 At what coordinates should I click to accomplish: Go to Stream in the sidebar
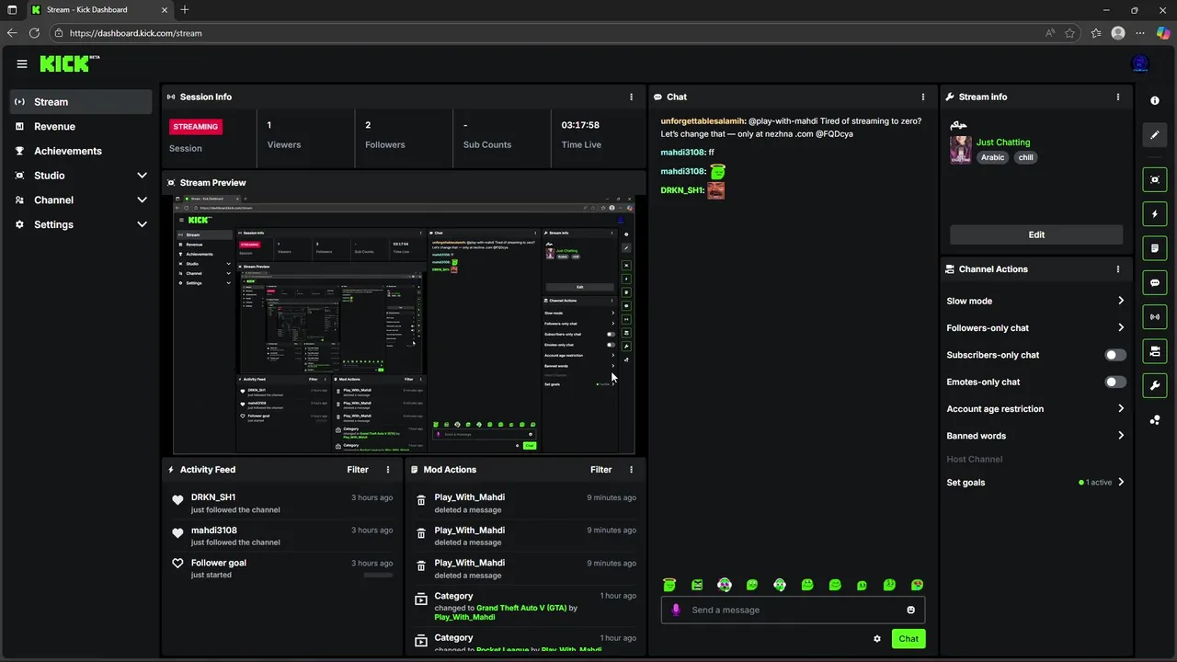tap(81, 102)
